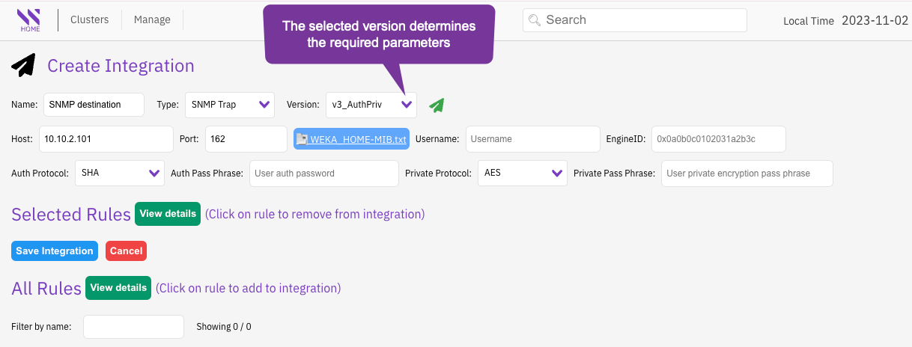Click the Filter by name field
The image size is (912, 347).
(133, 327)
